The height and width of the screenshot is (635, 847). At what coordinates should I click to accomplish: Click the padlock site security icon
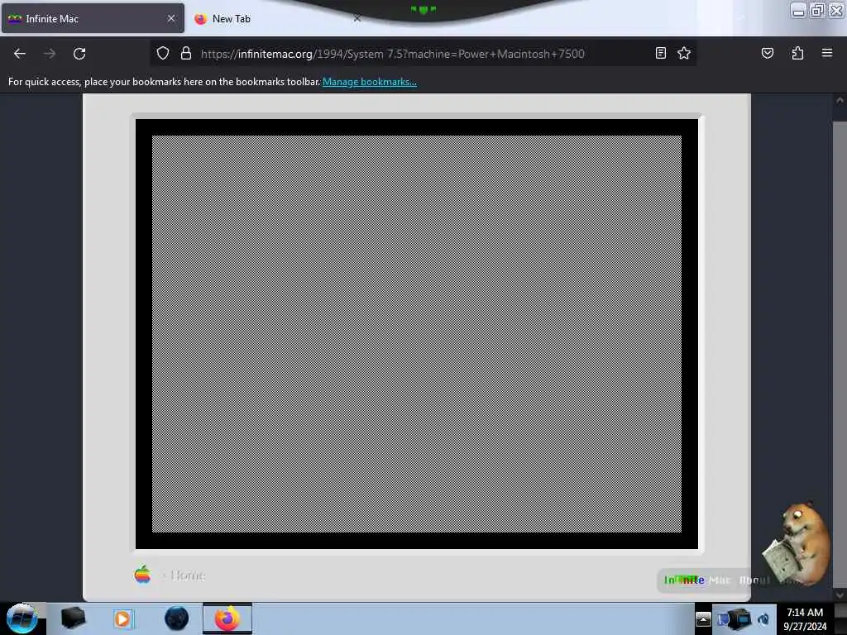(186, 53)
